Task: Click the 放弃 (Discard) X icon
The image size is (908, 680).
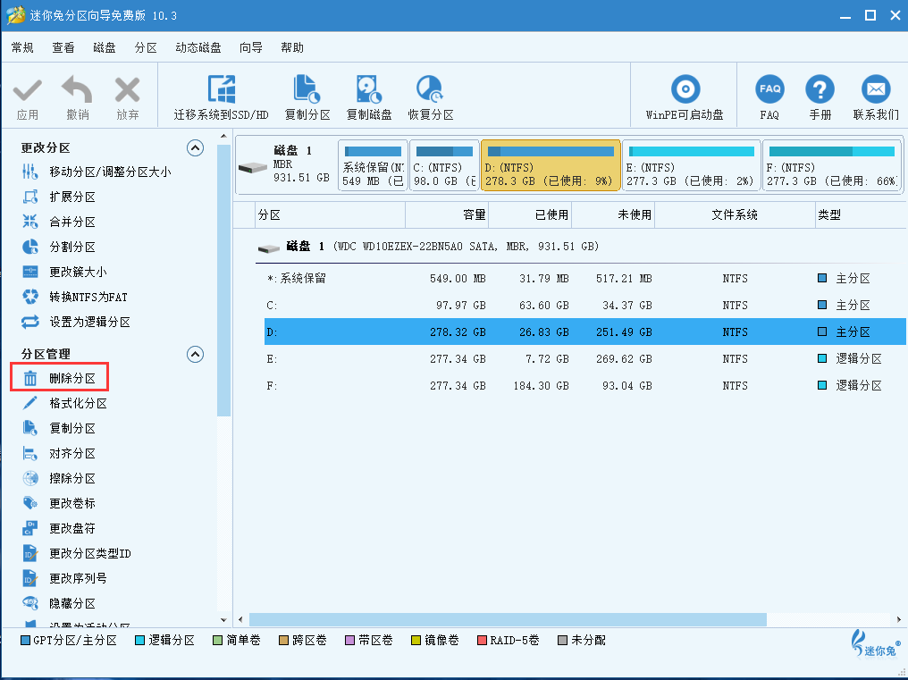Action: (128, 91)
